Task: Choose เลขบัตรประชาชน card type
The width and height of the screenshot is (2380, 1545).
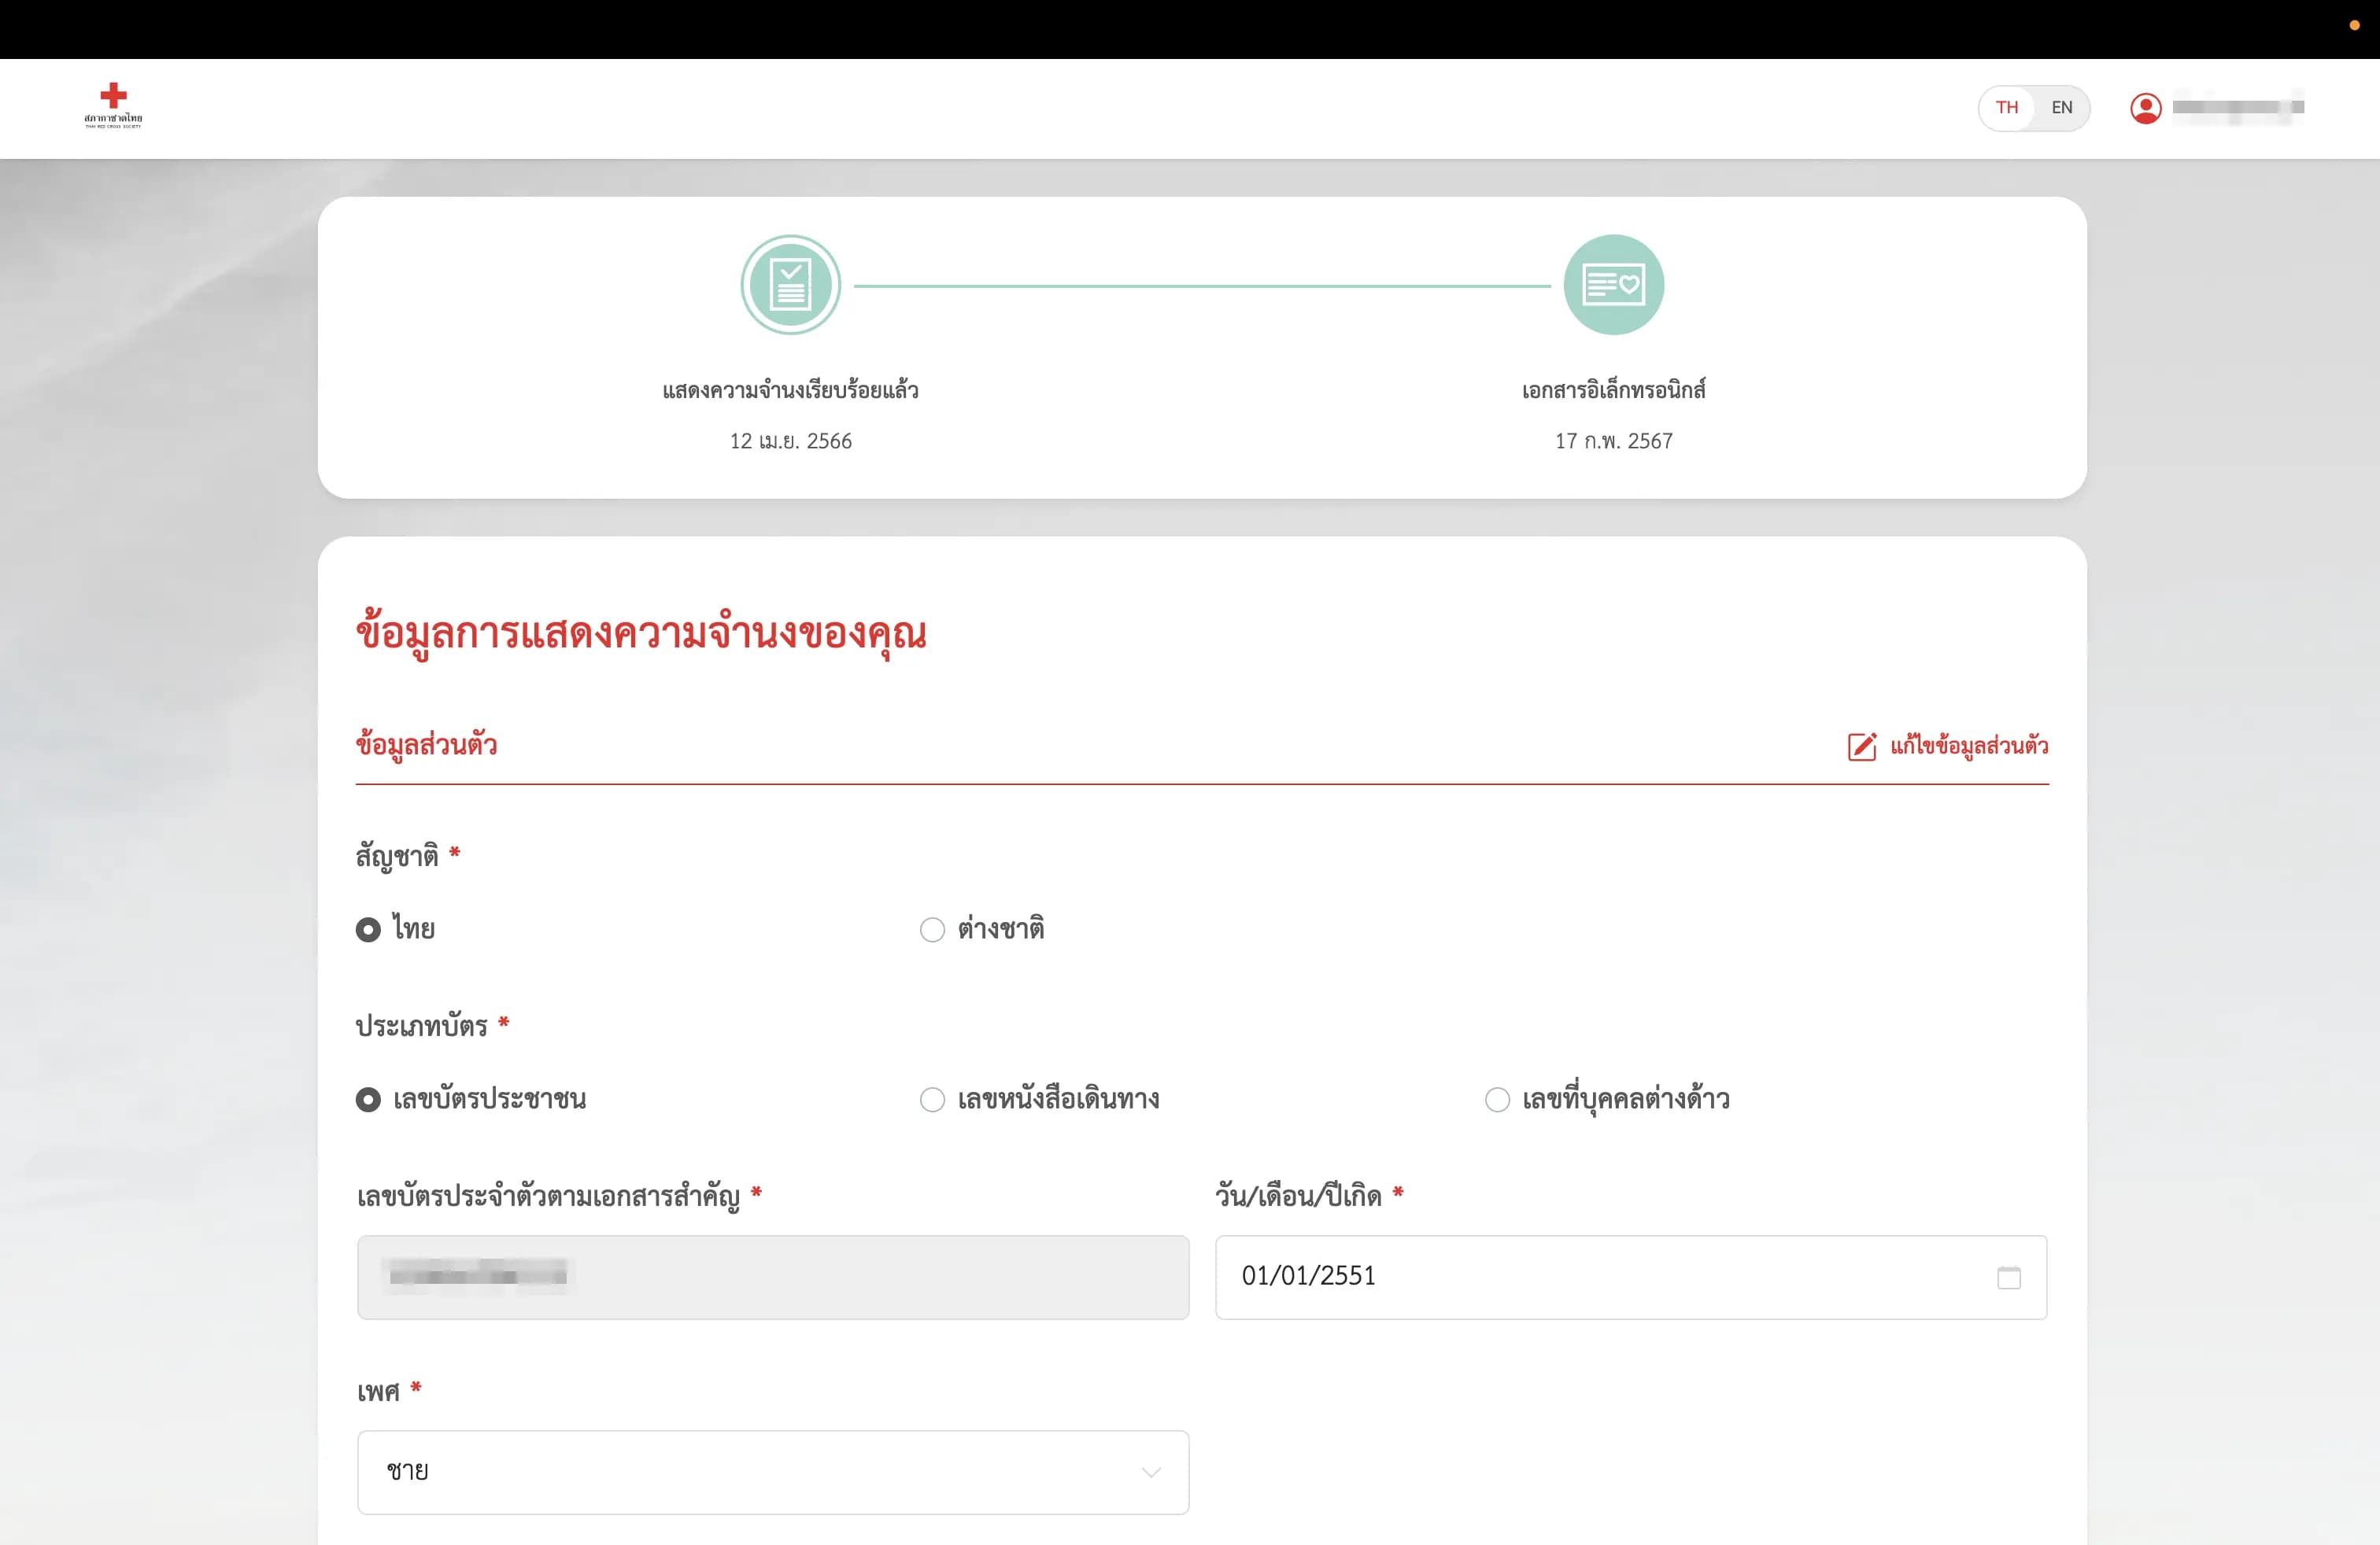Action: pos(368,1099)
